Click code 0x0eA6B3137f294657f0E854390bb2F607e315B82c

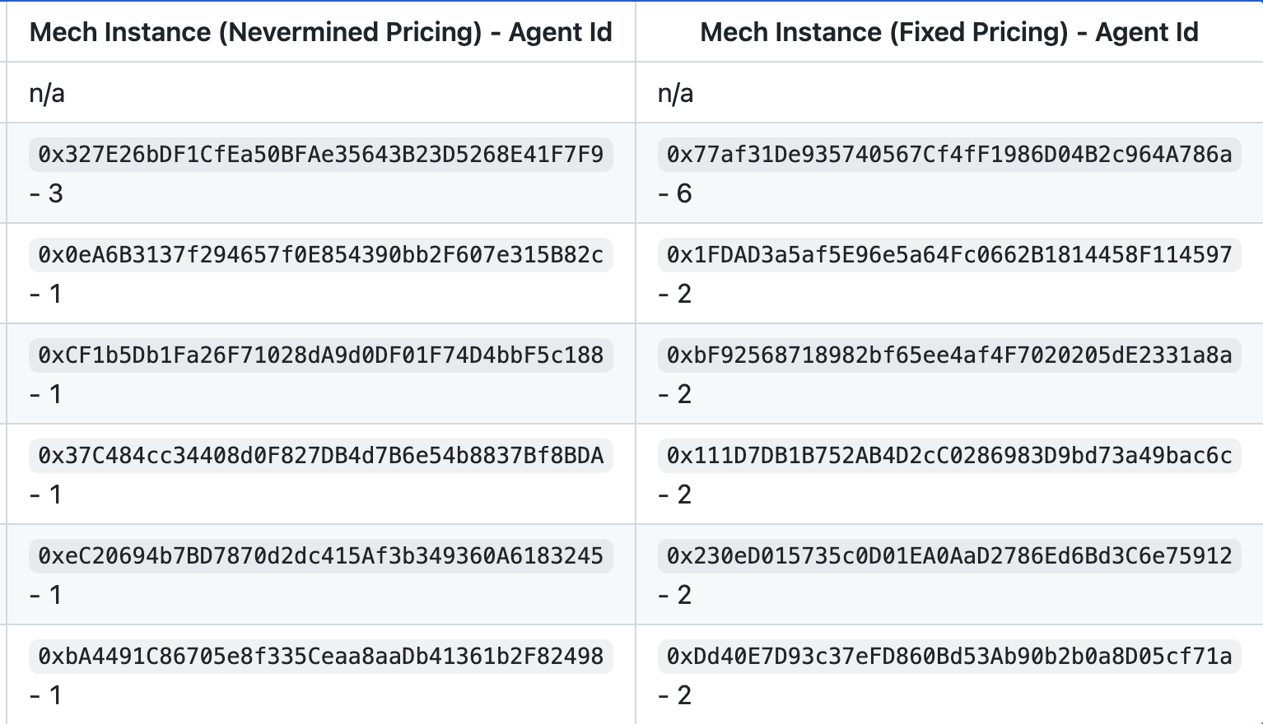click(x=321, y=255)
